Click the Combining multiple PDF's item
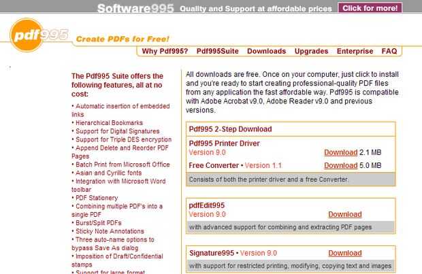The image size is (422, 274). pos(117,210)
